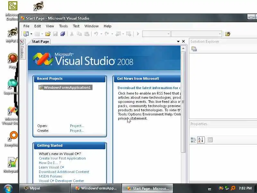This screenshot has height=193, width=257.
Task: Click the Open File folder icon
Action: 48,34
